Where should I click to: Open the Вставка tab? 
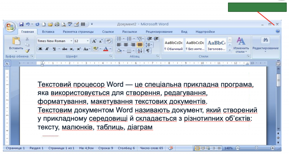click(x=48, y=32)
